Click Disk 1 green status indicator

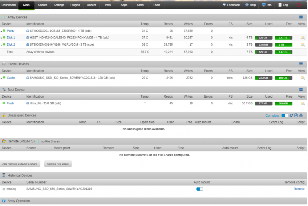pyautogui.click(x=4, y=37)
